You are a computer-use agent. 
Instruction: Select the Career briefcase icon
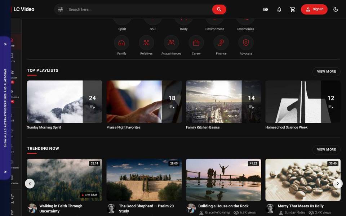[x=196, y=43]
